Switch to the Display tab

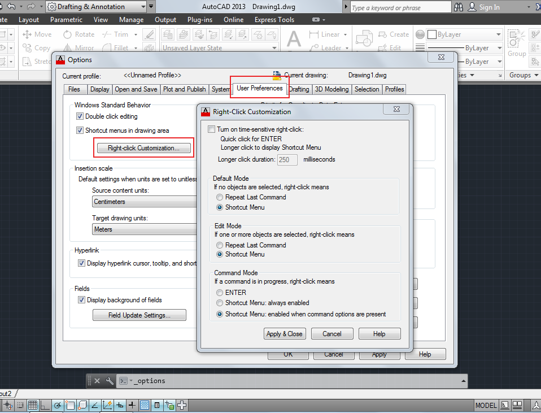tap(99, 89)
